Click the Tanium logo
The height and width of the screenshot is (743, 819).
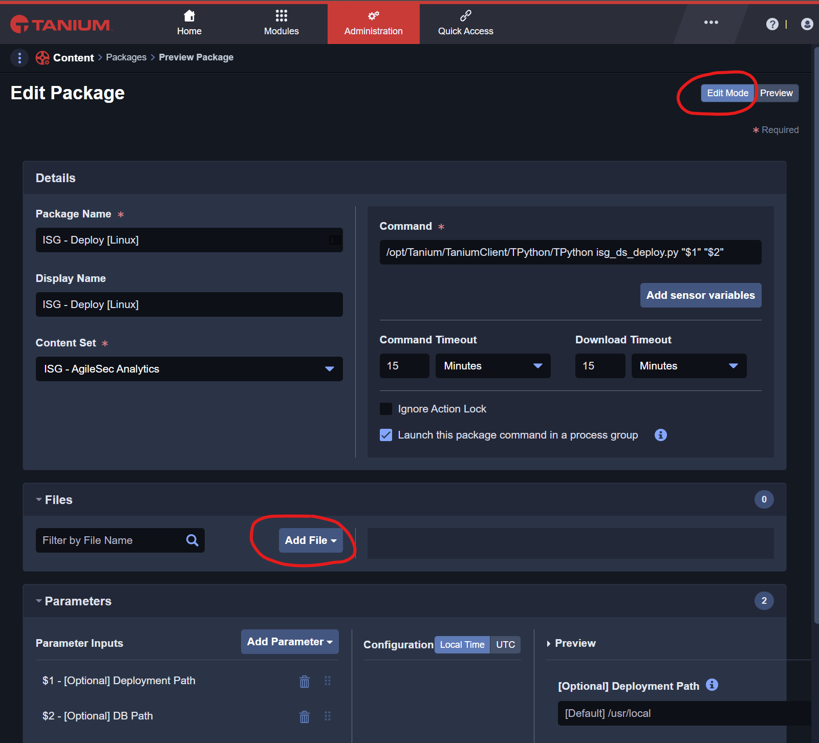coord(60,24)
